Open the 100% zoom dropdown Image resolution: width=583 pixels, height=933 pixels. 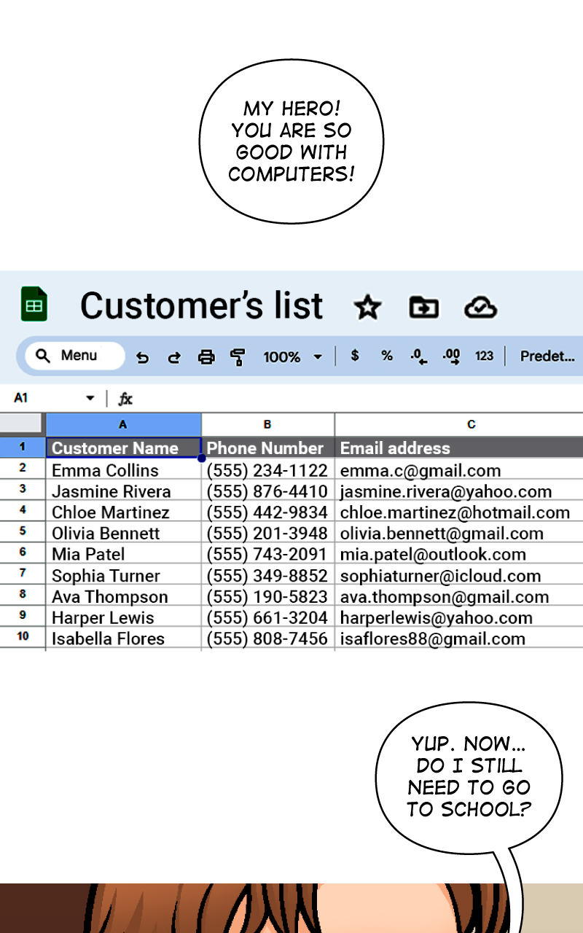click(292, 357)
